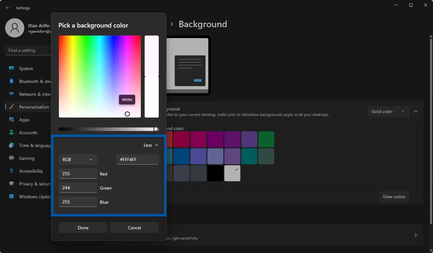Confirm color choice with Done
This screenshot has width=433, height=253.
point(83,228)
